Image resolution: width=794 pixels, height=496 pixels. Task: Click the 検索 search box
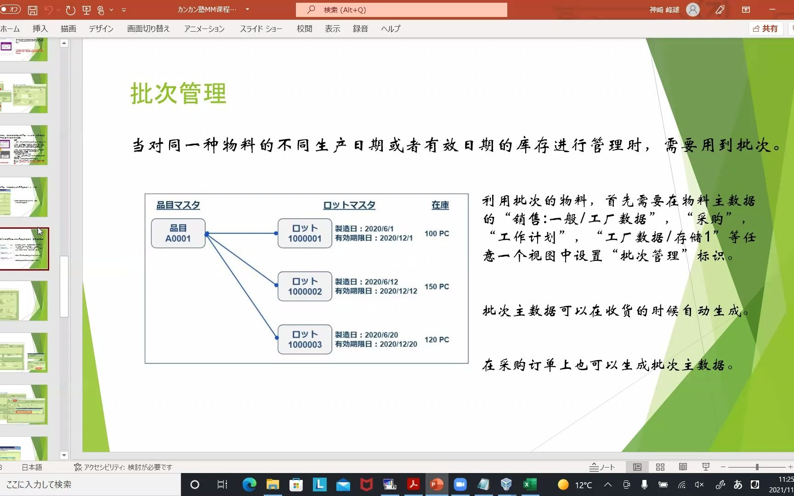(402, 10)
